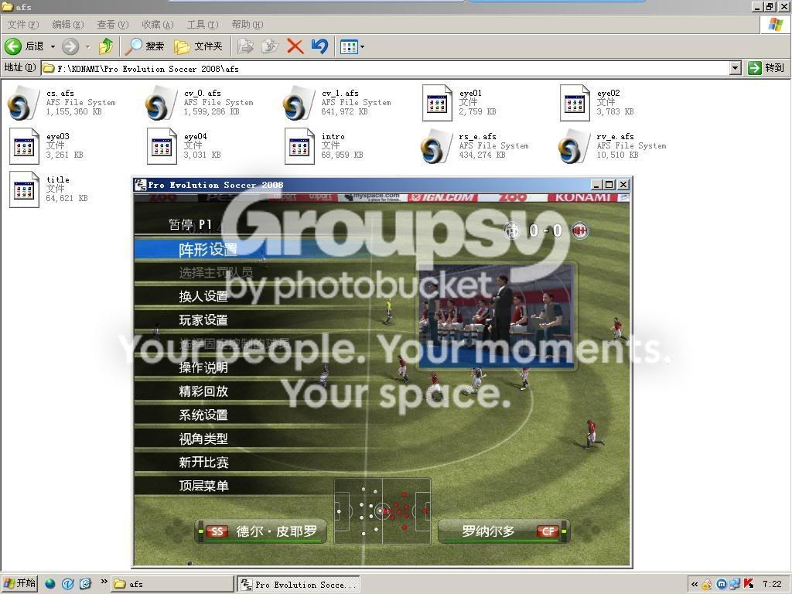Open the Back button history dropdown arrow
Image resolution: width=792 pixels, height=594 pixels.
pyautogui.click(x=53, y=46)
